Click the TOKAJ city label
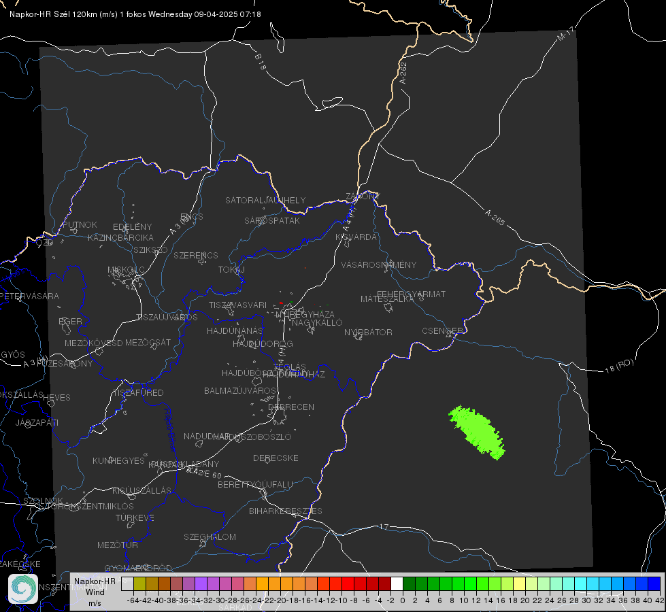 click(231, 270)
